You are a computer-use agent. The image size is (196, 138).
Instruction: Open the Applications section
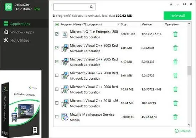click(24, 23)
